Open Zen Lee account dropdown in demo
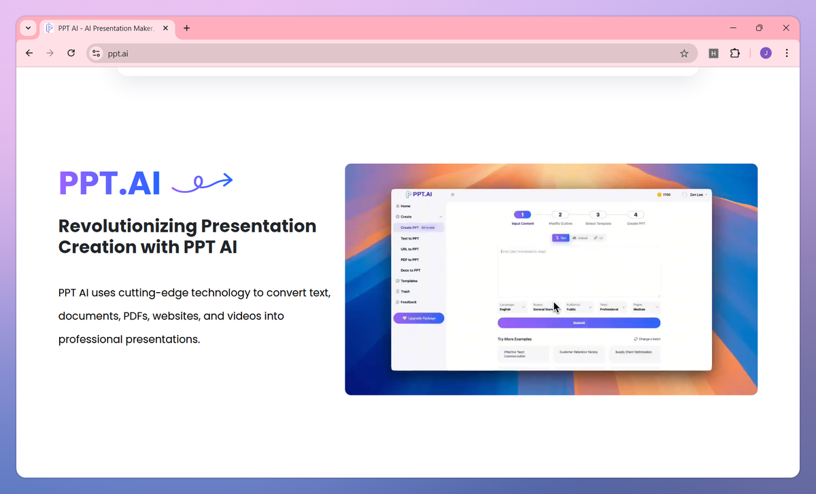816x494 pixels. point(694,194)
